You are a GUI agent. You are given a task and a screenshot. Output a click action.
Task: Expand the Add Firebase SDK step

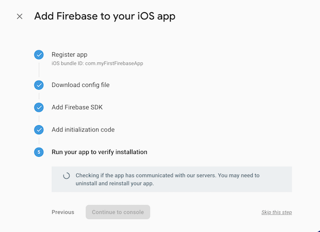point(77,107)
